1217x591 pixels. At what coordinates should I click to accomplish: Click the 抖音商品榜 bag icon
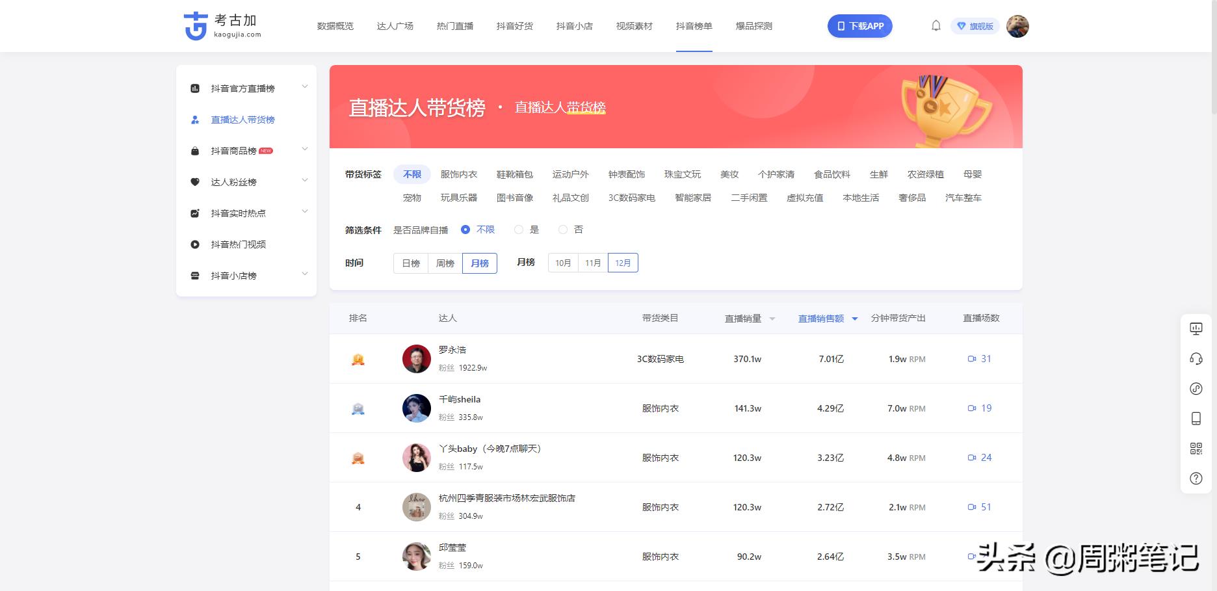[x=195, y=151]
